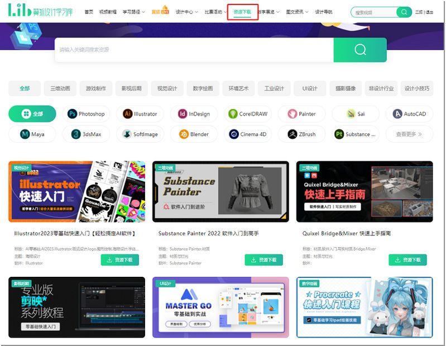The height and width of the screenshot is (346, 446).
Task: Expand 查看更多 to show more software
Action: pos(409,134)
